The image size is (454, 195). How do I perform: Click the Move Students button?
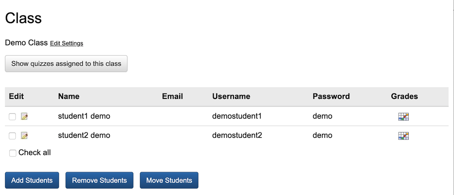(x=169, y=180)
